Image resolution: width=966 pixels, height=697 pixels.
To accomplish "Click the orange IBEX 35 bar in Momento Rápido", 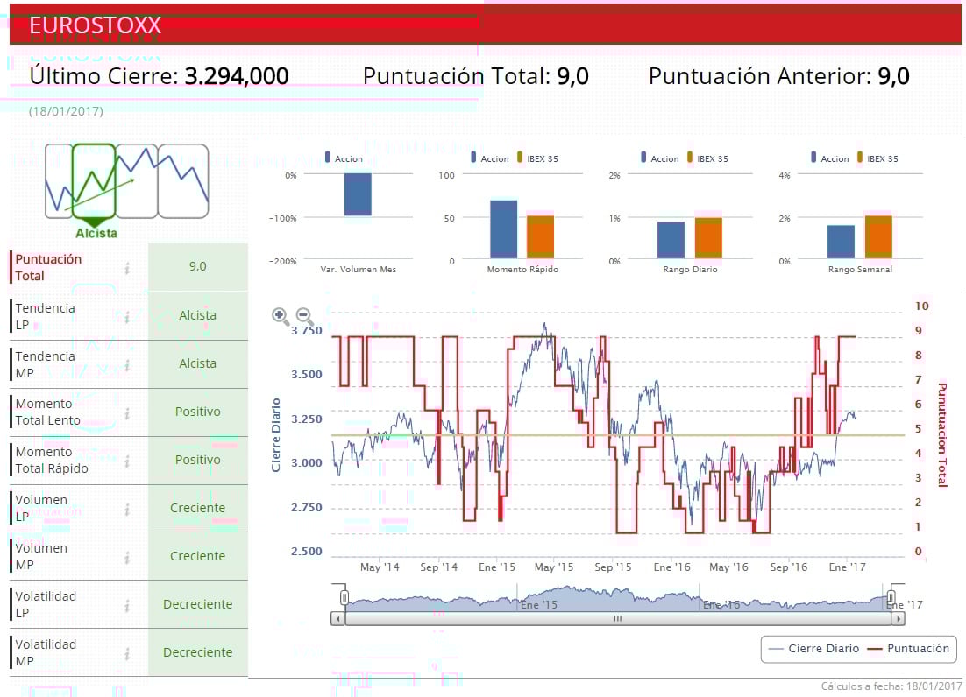I will (540, 236).
